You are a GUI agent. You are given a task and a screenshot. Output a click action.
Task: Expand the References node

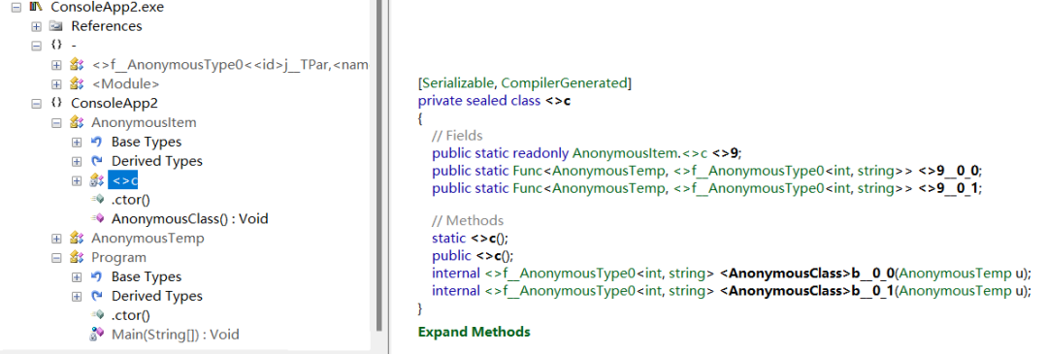36,27
